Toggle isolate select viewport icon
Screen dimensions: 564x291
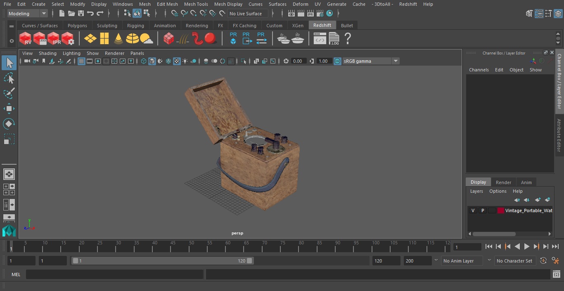244,61
